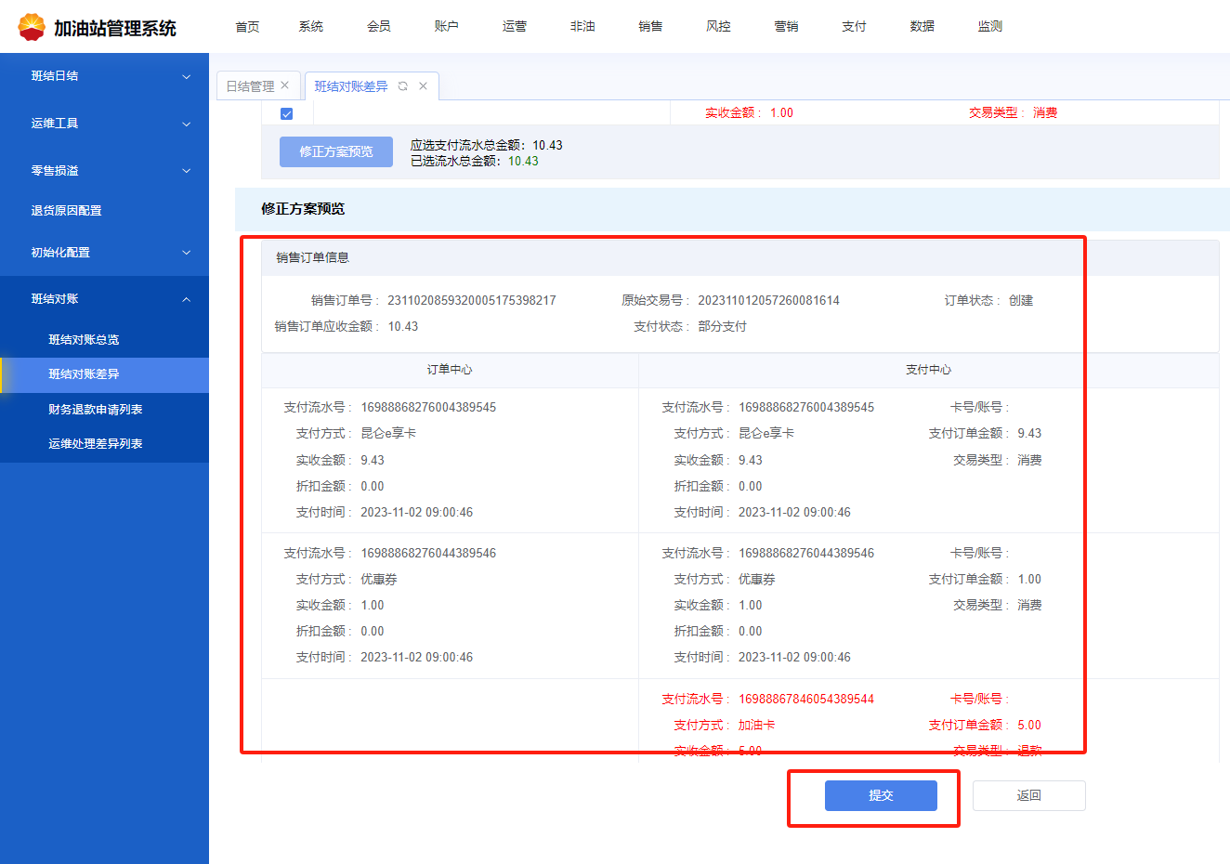The width and height of the screenshot is (1230, 864).
Task: Switch to the 日结管理 tab
Action: tap(250, 86)
